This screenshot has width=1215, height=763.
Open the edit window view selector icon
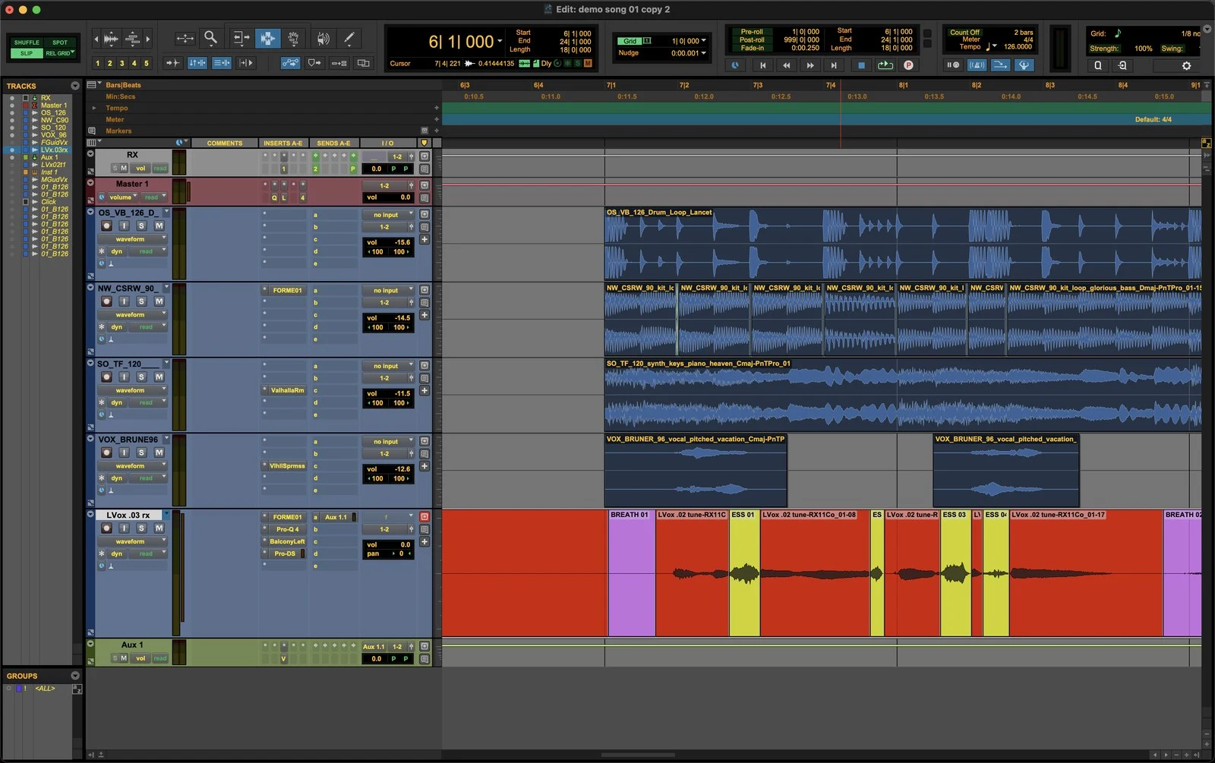[93, 143]
